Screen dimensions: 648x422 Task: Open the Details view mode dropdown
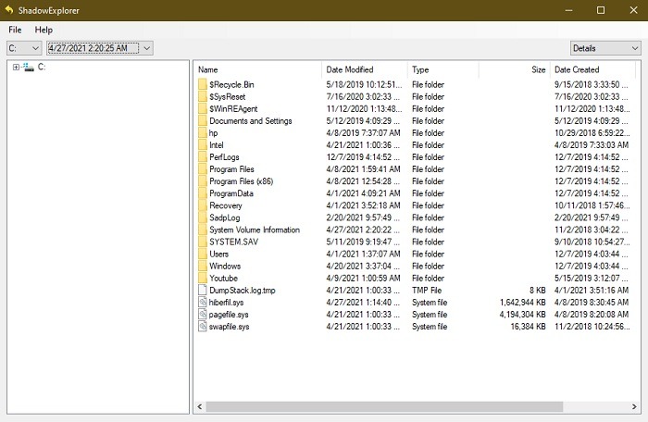605,48
